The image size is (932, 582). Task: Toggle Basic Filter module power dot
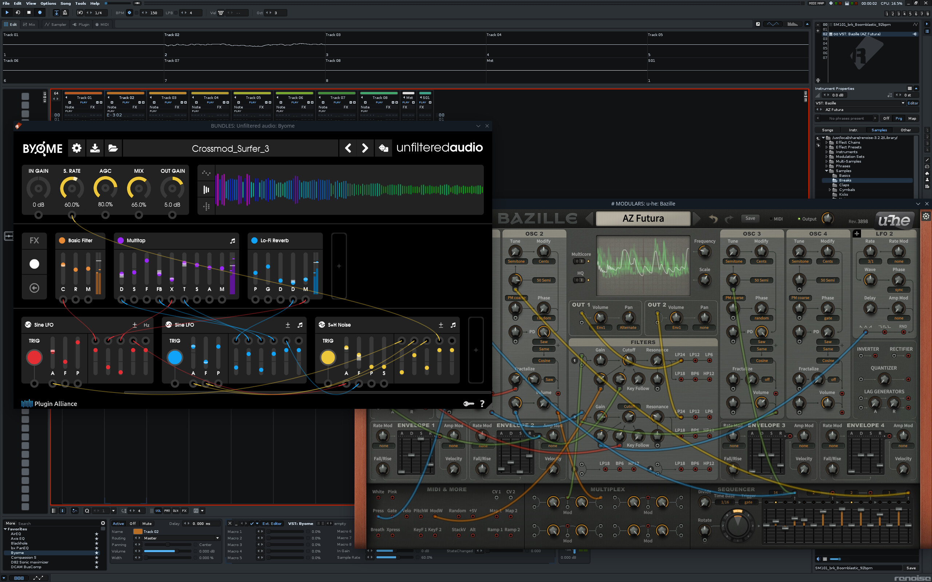coord(62,240)
